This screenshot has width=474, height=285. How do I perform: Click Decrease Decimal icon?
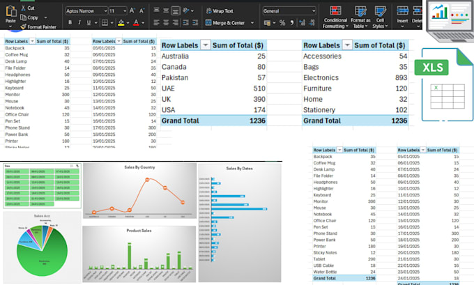click(312, 23)
